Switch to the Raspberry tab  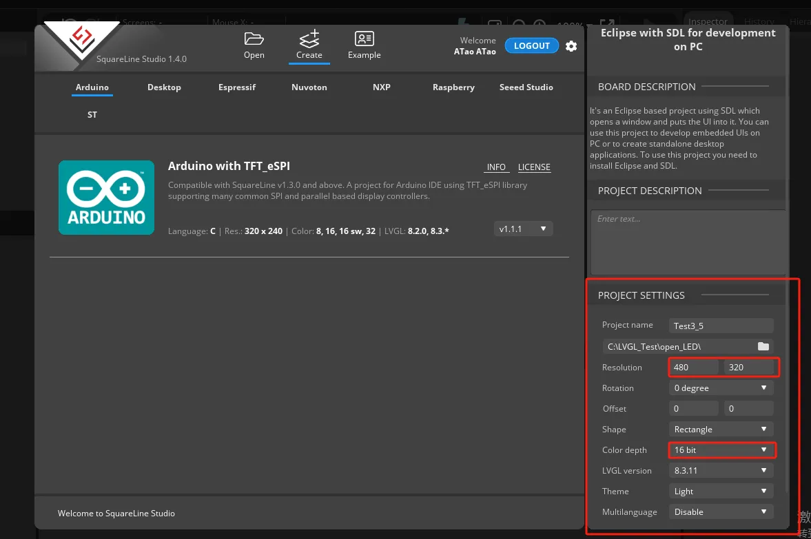click(x=453, y=87)
